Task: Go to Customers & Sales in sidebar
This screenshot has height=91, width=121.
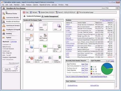Action: [11, 17]
